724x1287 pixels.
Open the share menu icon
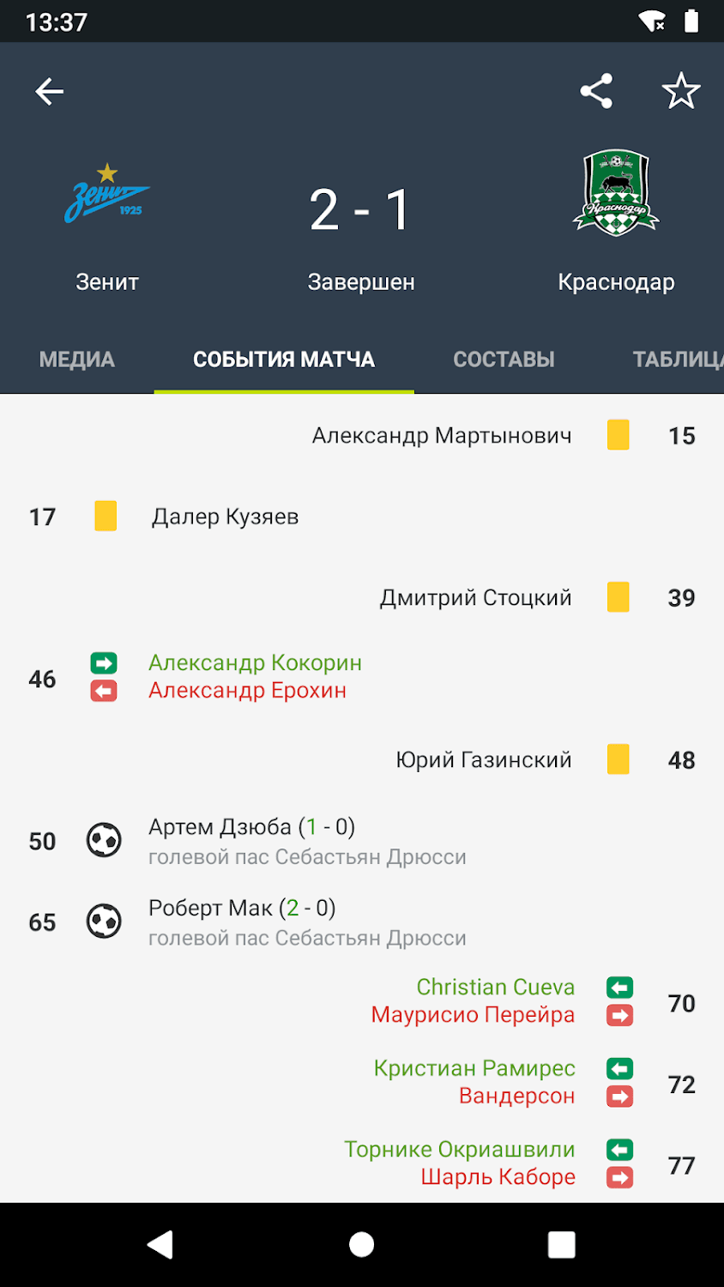pyautogui.click(x=596, y=91)
